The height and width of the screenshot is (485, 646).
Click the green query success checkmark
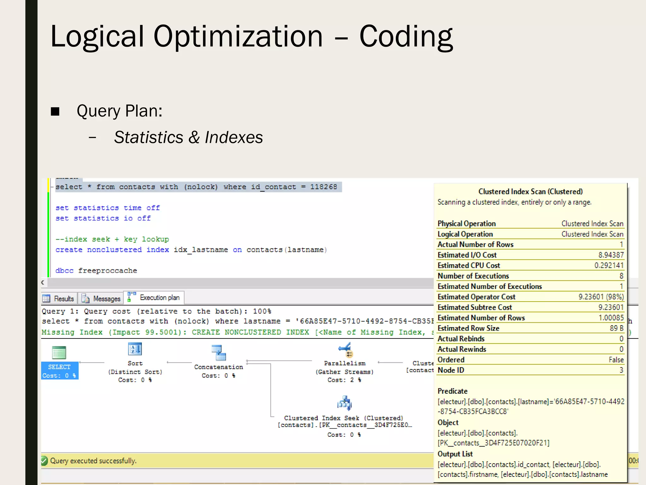tap(44, 461)
